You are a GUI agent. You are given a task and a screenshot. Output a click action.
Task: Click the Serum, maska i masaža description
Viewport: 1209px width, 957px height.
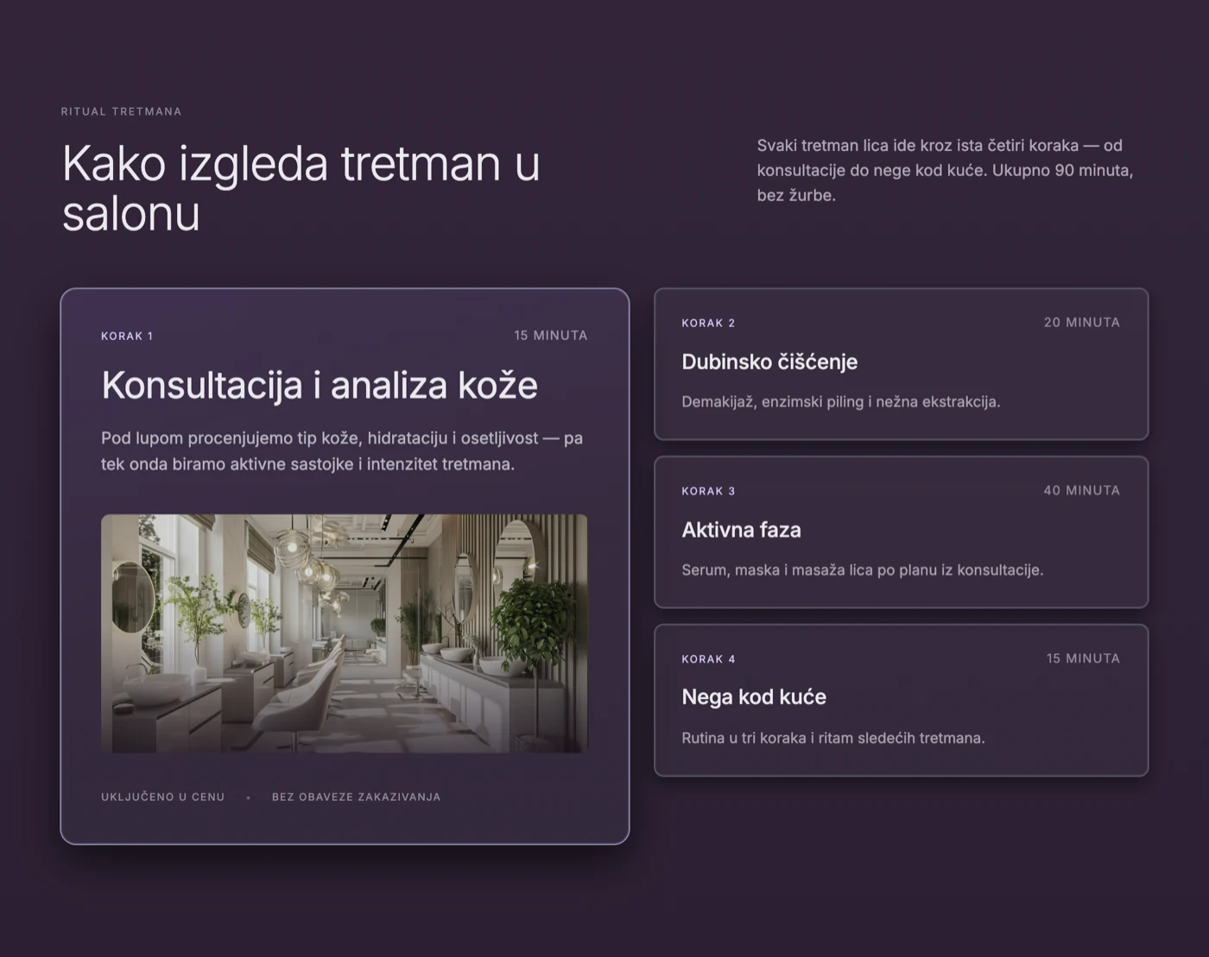pos(863,570)
